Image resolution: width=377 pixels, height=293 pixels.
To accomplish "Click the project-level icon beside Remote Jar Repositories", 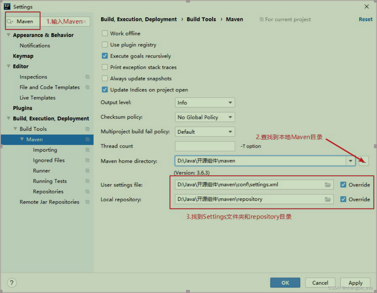I will (87, 202).
